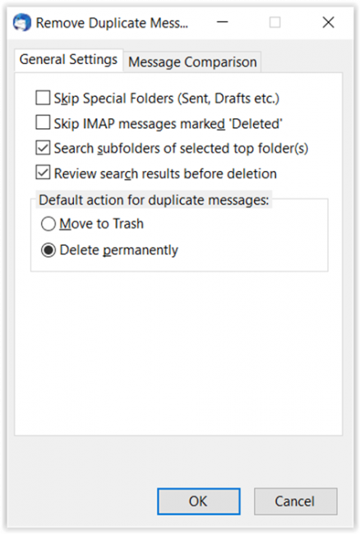The height and width of the screenshot is (534, 360).
Task: Open the Message Comparison tab
Action: coord(192,62)
